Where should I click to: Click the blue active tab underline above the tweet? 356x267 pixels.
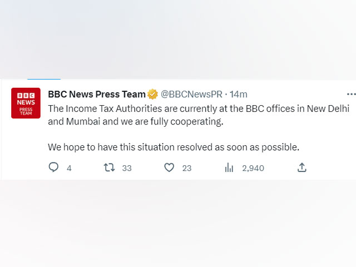pos(44,79)
